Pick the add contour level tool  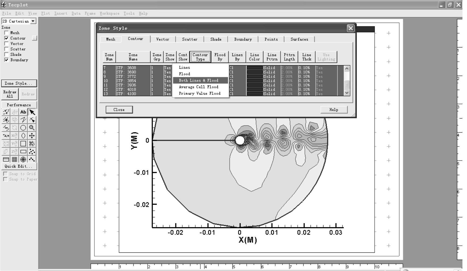(x=6, y=120)
